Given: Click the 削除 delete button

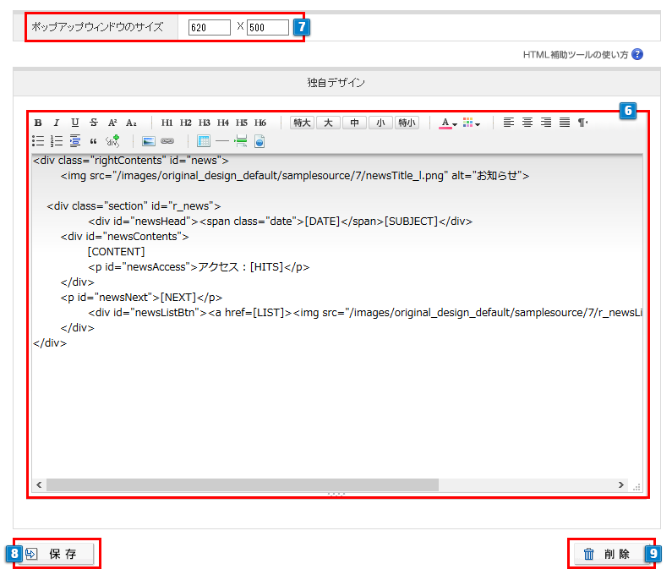Looking at the screenshot, I should tap(609, 555).
